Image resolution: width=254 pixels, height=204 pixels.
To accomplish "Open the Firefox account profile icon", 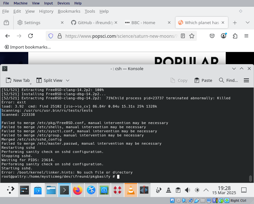I will pyautogui.click(x=224, y=36).
